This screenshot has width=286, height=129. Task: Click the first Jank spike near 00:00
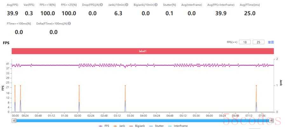[15, 86]
